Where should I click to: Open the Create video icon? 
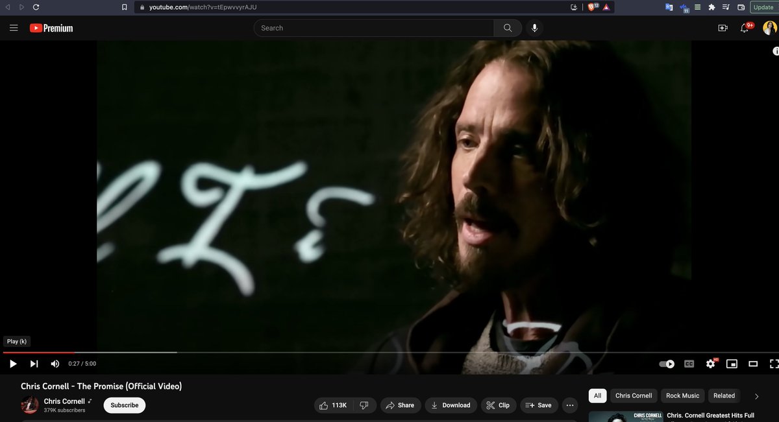(x=723, y=28)
